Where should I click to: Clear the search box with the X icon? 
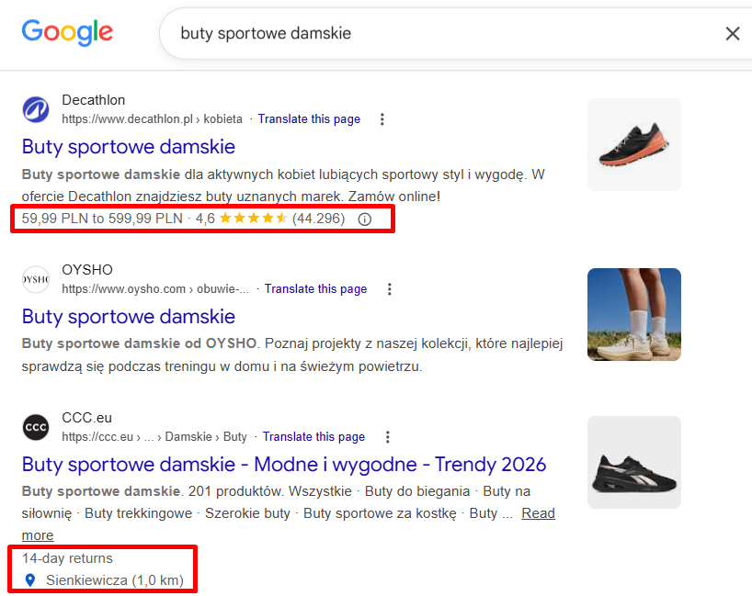click(733, 34)
